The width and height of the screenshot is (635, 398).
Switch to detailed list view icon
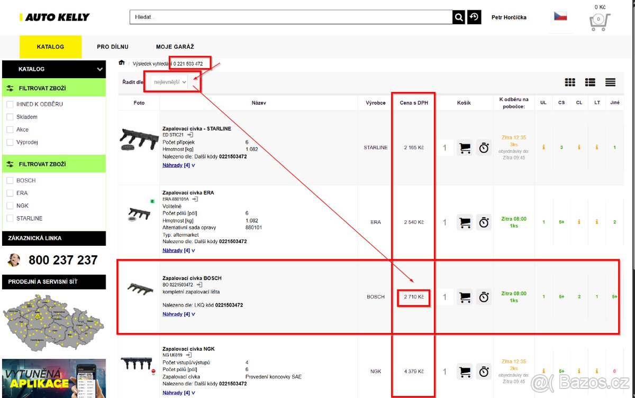pos(590,82)
